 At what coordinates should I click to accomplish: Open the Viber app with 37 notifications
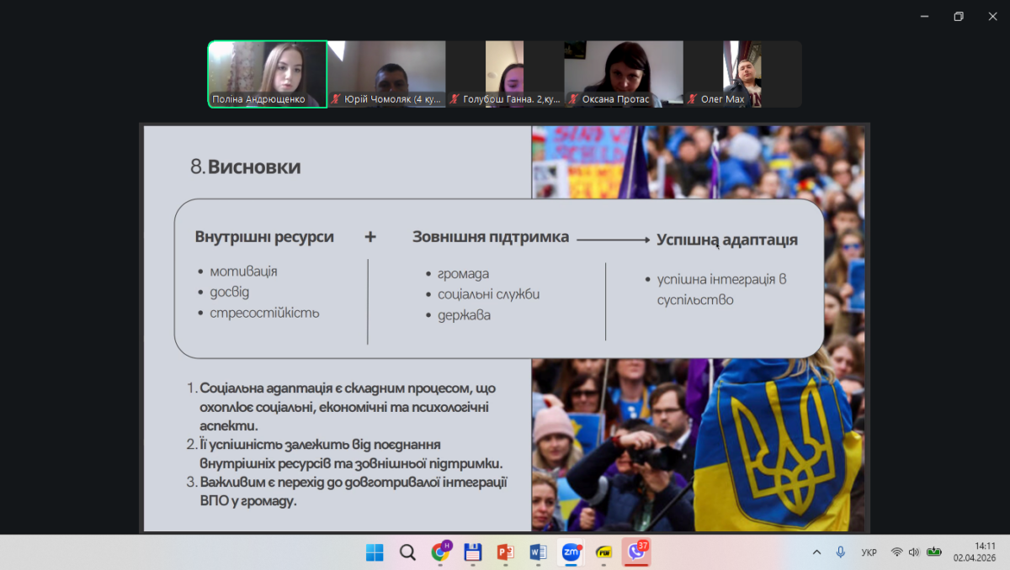pos(637,552)
